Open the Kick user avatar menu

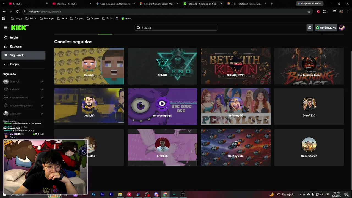pos(342,28)
